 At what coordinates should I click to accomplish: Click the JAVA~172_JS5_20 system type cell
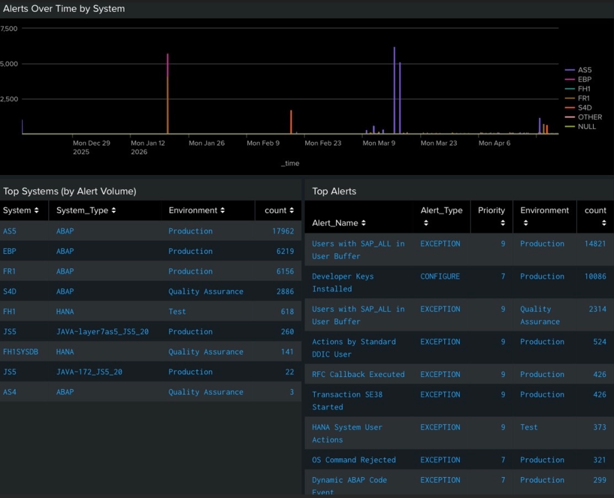[89, 372]
